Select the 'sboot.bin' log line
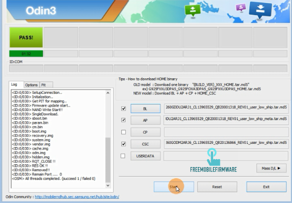The width and height of the screenshot is (292, 203). click(x=30, y=118)
